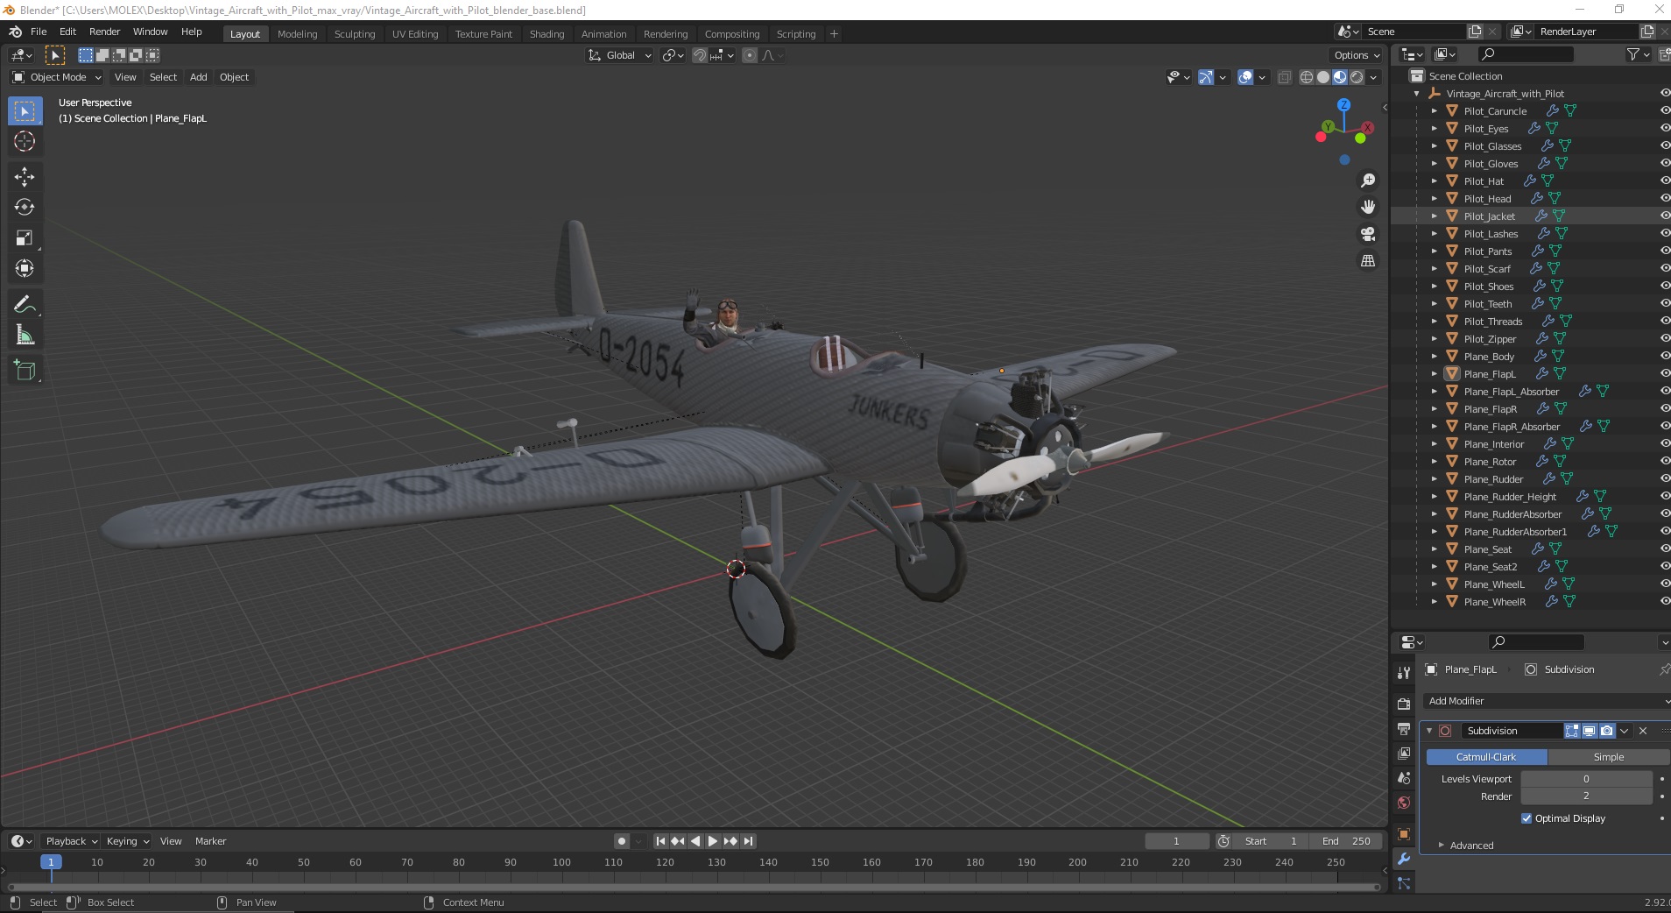
Task: Expand Pilot_Eyes tree item
Action: point(1434,129)
